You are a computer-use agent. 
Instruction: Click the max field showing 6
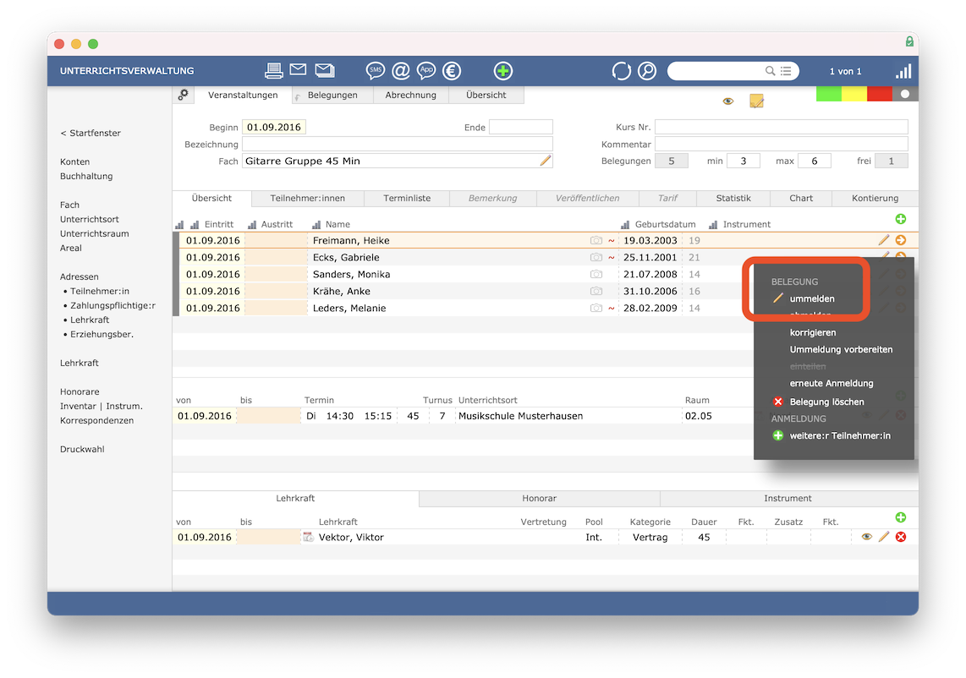tap(815, 161)
